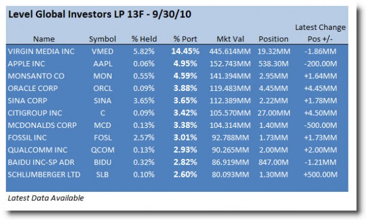The width and height of the screenshot is (366, 220).
Task: Select the Symbol column header
Action: coord(103,39)
